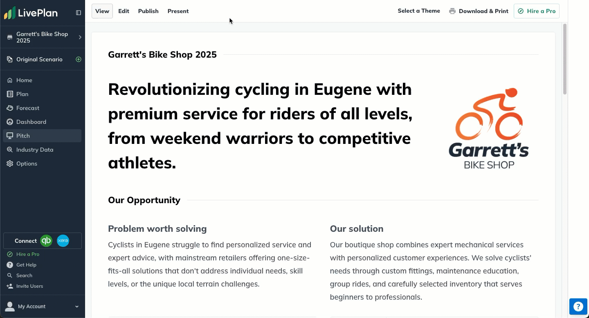Click the Hire a Pro button
This screenshot has height=318, width=589.
tap(536, 11)
